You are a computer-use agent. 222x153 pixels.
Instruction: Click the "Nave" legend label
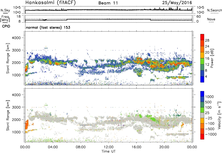coord(211,19)
